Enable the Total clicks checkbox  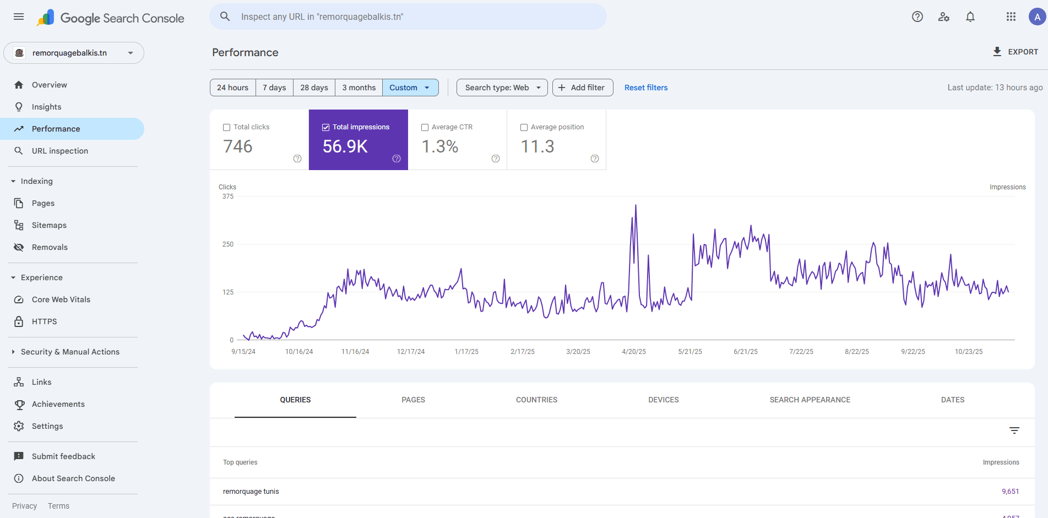click(x=226, y=127)
